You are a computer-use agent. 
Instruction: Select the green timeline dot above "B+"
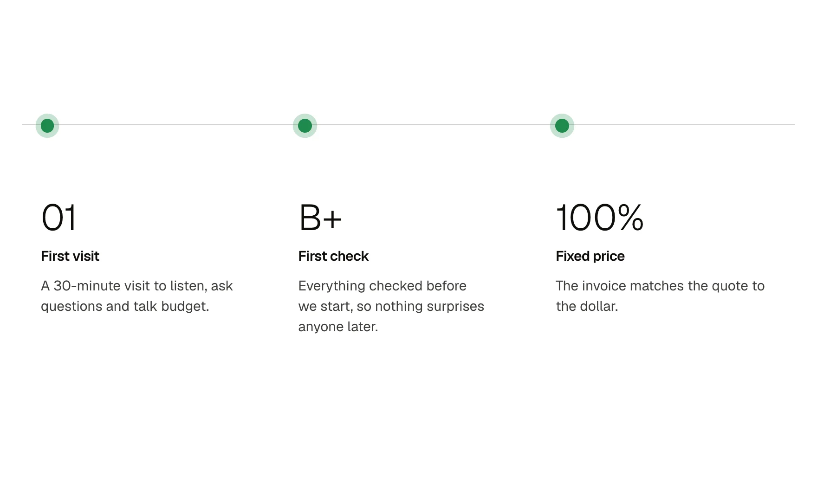tap(305, 125)
